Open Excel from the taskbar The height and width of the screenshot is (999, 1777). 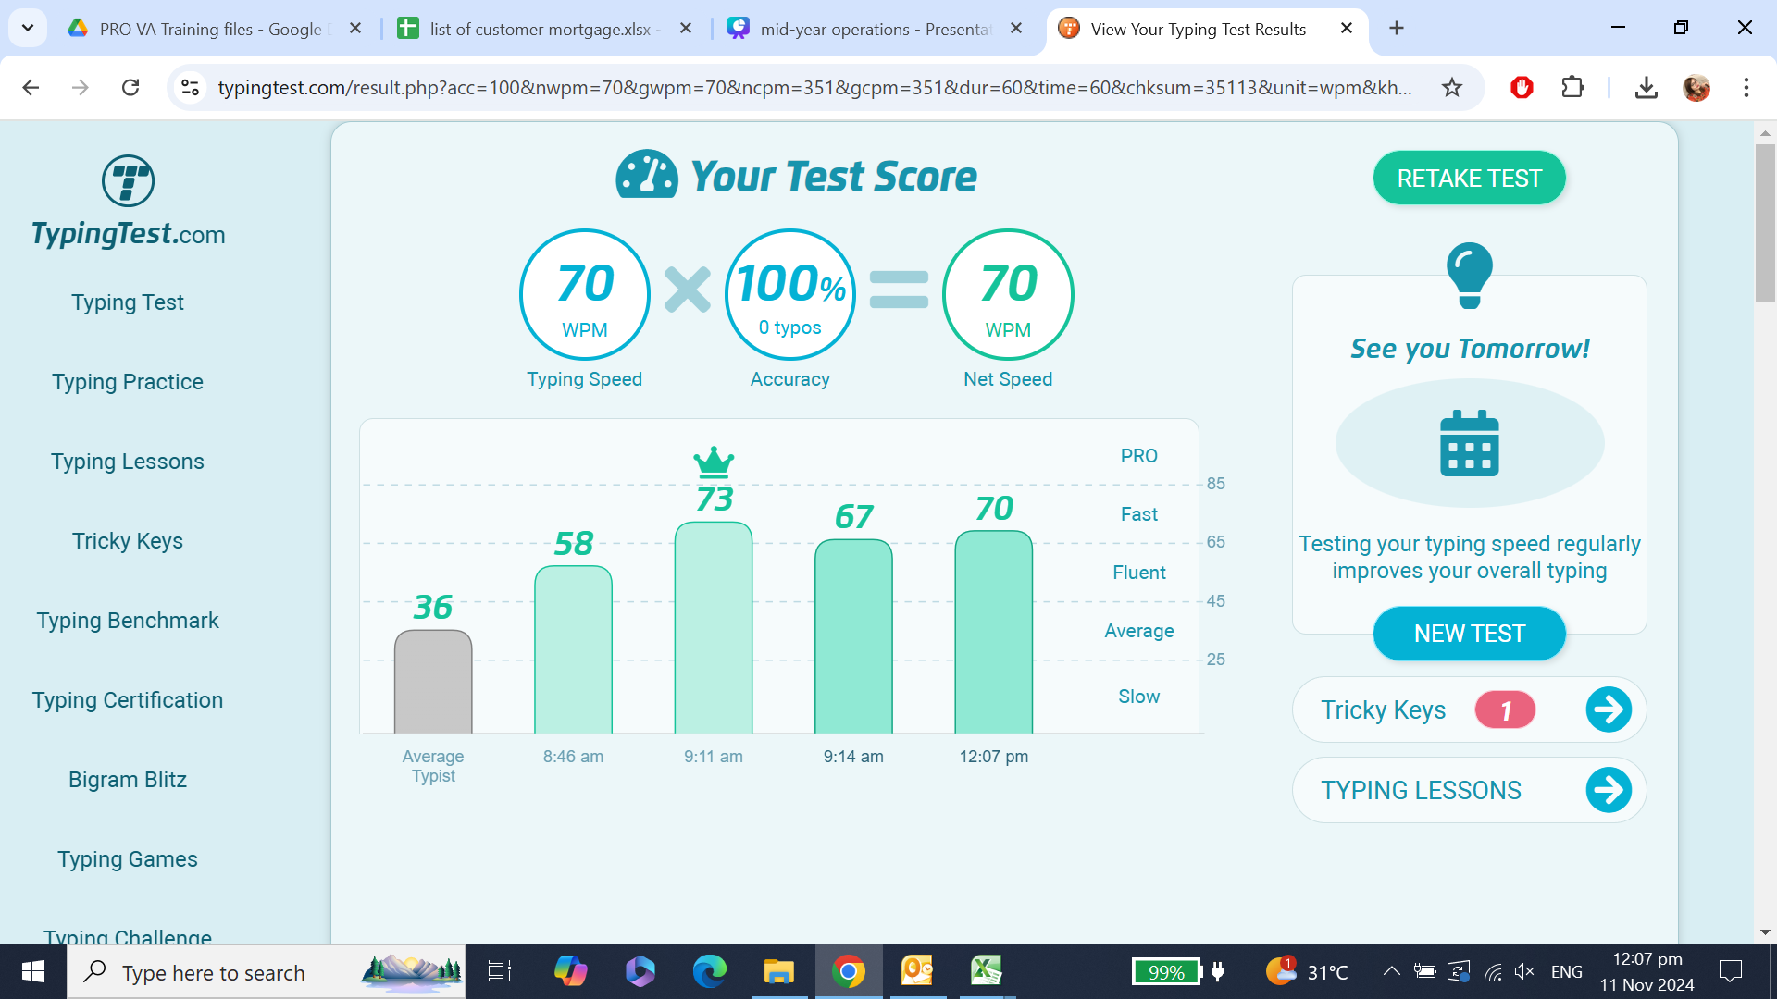coord(987,971)
